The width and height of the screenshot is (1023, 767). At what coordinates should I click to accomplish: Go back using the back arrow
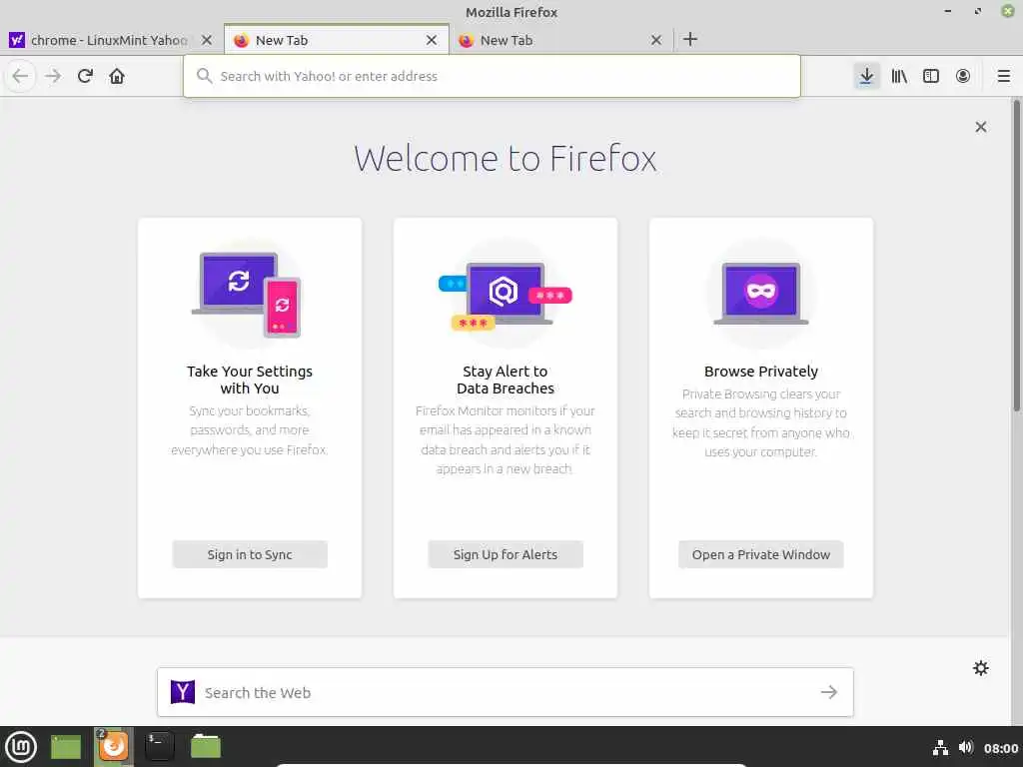pos(20,76)
